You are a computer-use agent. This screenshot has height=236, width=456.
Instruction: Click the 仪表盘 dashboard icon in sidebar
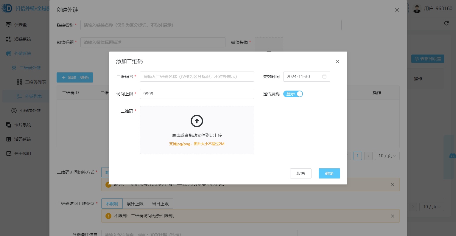pos(9,25)
